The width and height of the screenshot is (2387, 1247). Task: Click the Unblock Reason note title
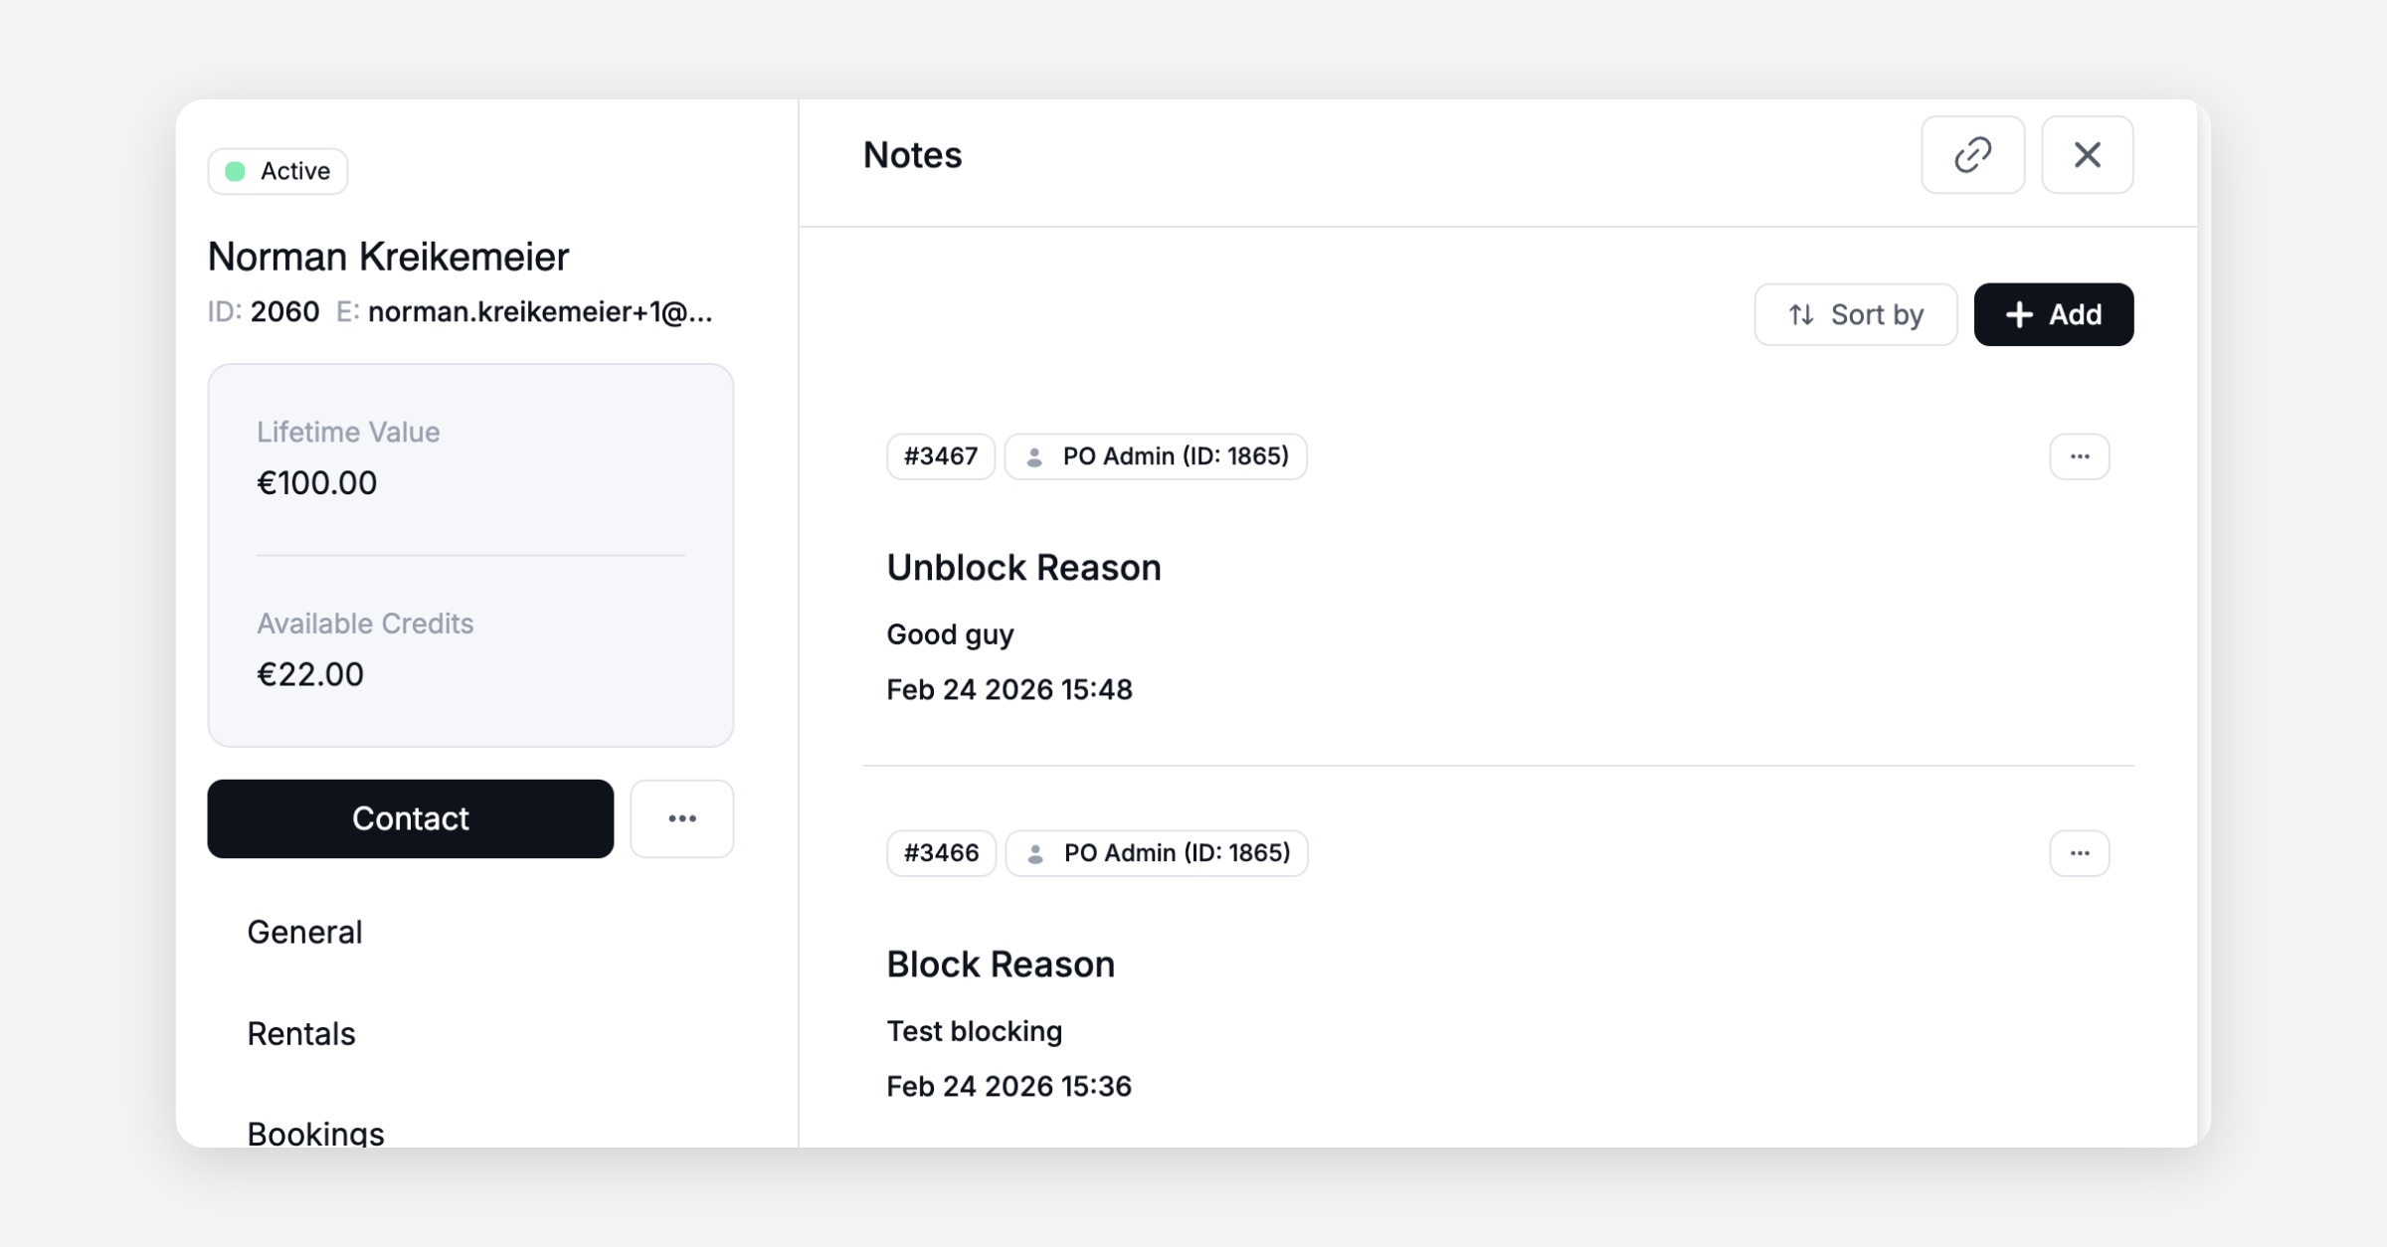click(x=1023, y=567)
